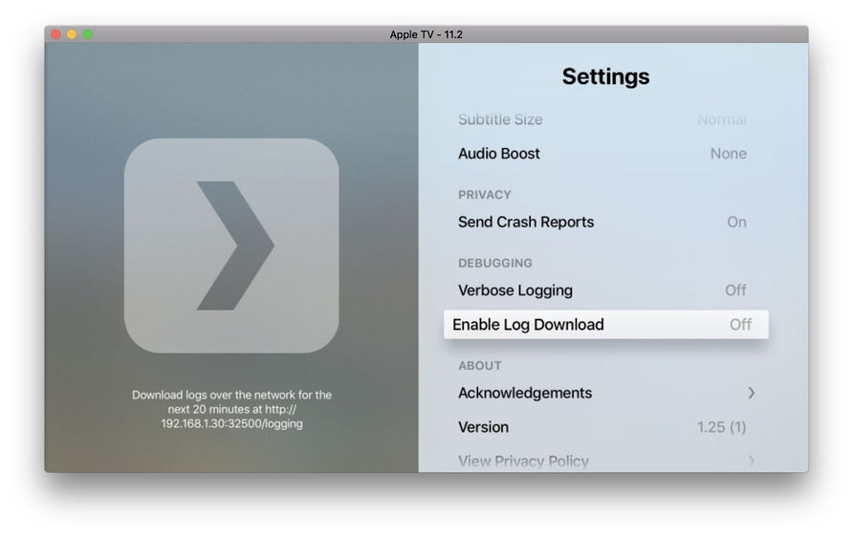Maximize the window with green button
Screen dimensions: 853x536
(x=87, y=34)
